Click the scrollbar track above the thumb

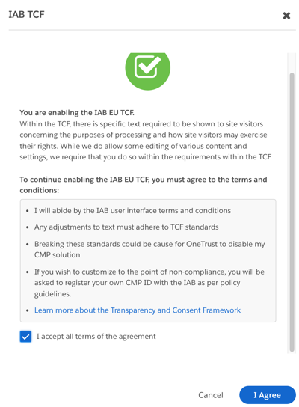292,63
